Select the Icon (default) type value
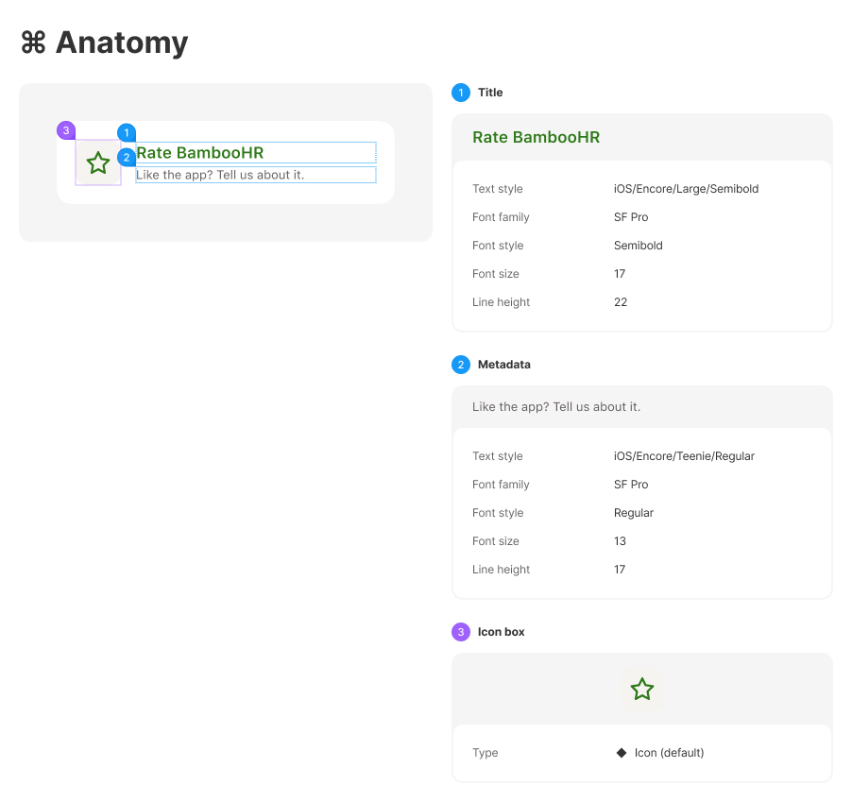The width and height of the screenshot is (852, 802). click(670, 753)
